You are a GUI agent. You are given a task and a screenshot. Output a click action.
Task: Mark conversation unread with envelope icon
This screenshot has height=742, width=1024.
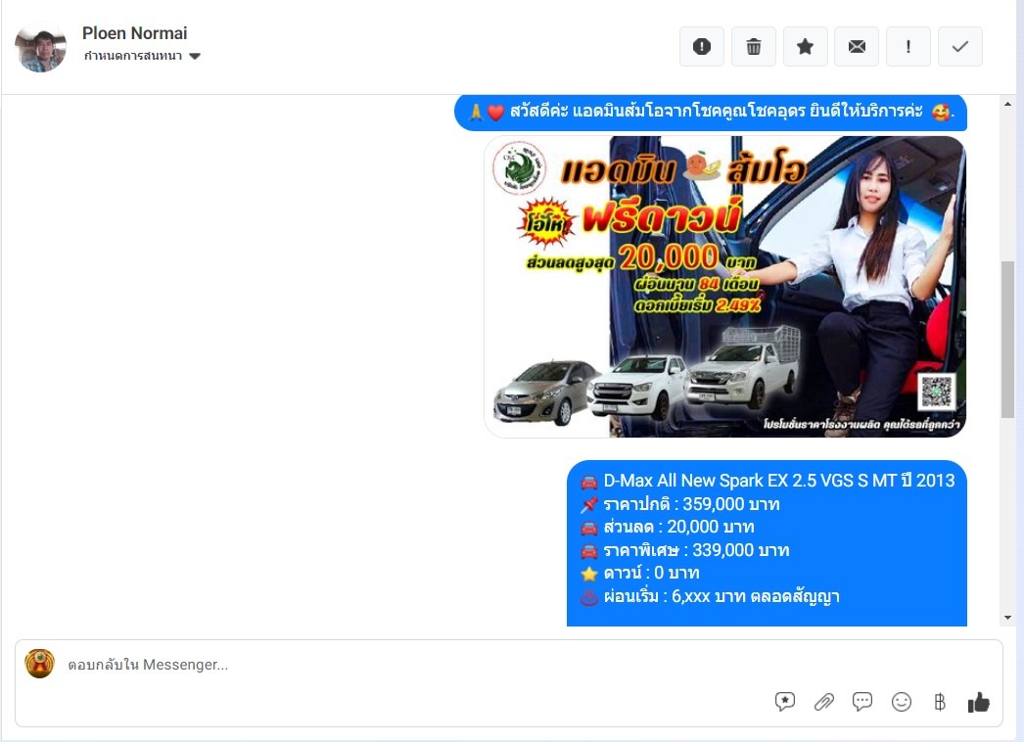857,46
